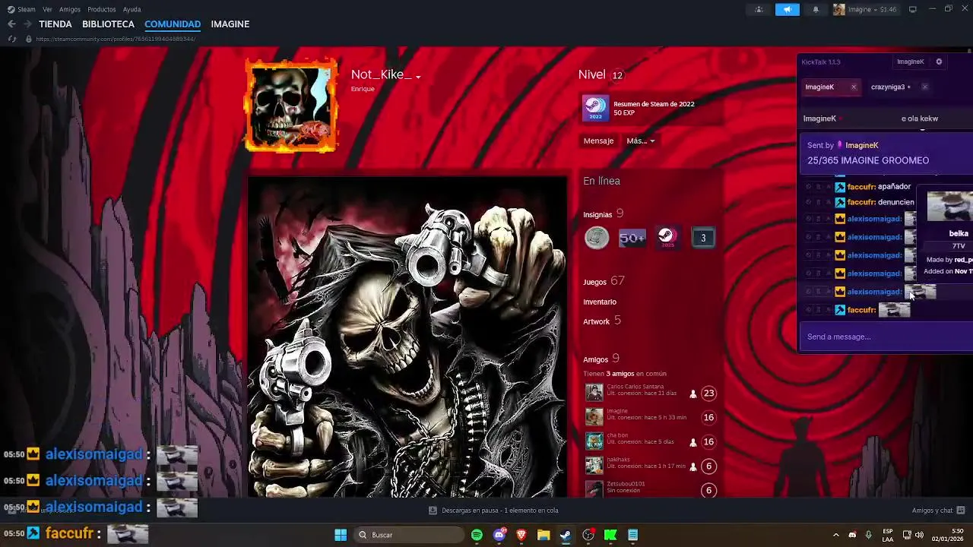This screenshot has width=973, height=547.
Task: Open cha bon friend avatar
Action: coord(594,441)
